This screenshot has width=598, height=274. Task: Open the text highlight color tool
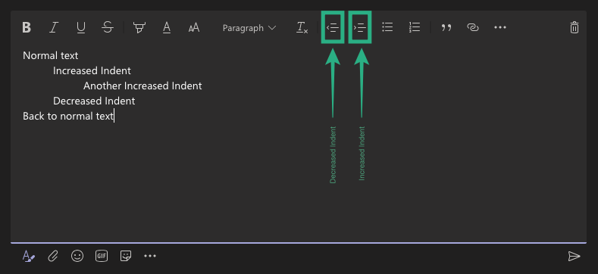[x=139, y=27]
